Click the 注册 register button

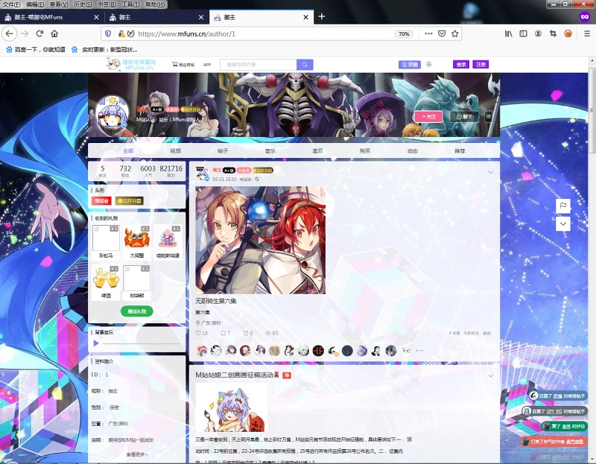click(481, 65)
